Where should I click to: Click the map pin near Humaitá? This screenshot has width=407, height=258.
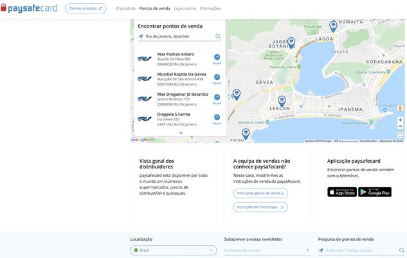point(333,26)
